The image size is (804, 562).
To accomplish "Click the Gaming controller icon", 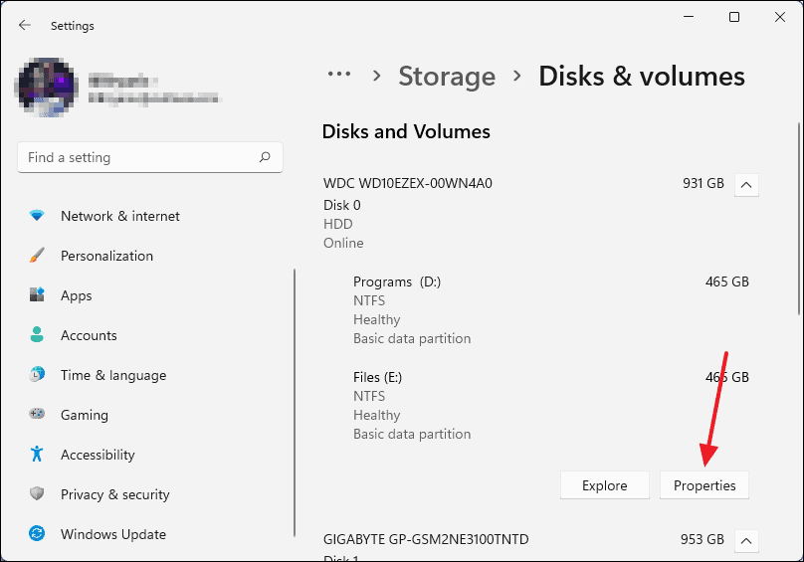I will click(x=37, y=415).
